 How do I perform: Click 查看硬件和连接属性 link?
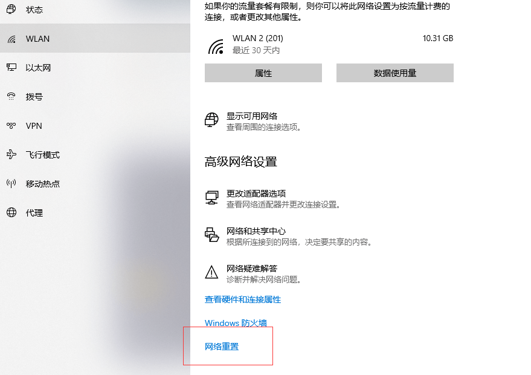[x=243, y=299]
